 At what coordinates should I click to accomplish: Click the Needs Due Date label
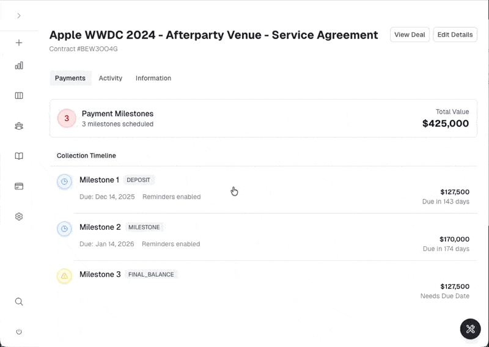click(445, 296)
